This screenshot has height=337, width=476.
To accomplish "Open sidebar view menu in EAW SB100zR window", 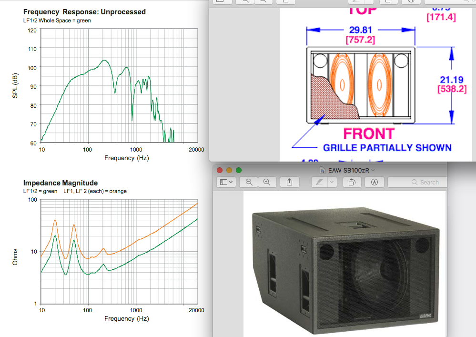I will (226, 182).
